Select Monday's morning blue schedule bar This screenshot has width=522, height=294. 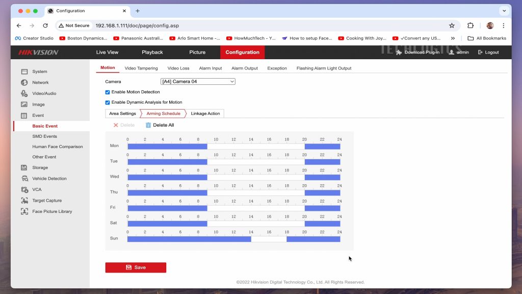[167, 146]
